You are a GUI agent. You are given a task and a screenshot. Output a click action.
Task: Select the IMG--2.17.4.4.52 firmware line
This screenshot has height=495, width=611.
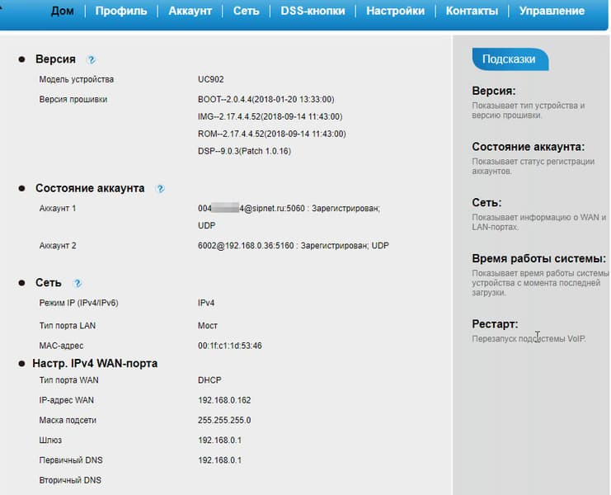pos(270,116)
